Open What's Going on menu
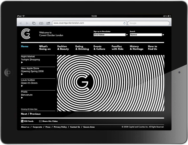Image resolution: width=188 pixels, height=145 pixels. [45, 48]
